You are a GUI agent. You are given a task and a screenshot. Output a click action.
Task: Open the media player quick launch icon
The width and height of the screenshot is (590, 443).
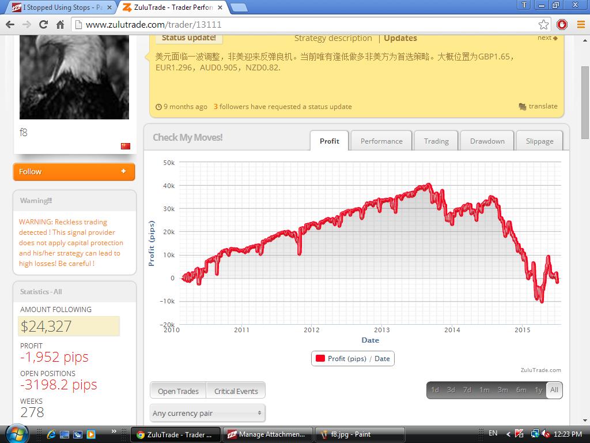pyautogui.click(x=90, y=434)
